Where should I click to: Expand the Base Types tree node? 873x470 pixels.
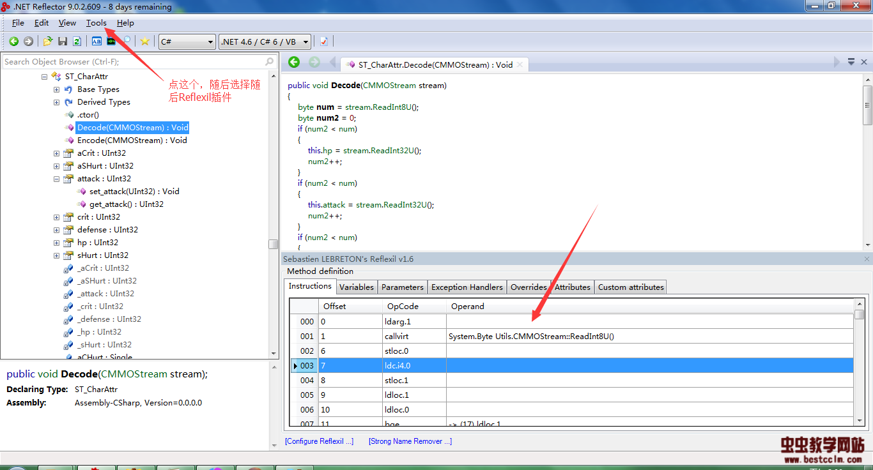point(56,89)
